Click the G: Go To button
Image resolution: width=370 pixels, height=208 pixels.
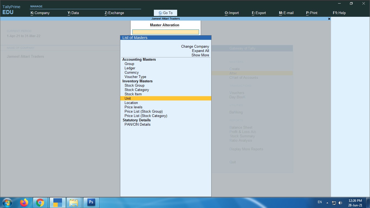165,13
